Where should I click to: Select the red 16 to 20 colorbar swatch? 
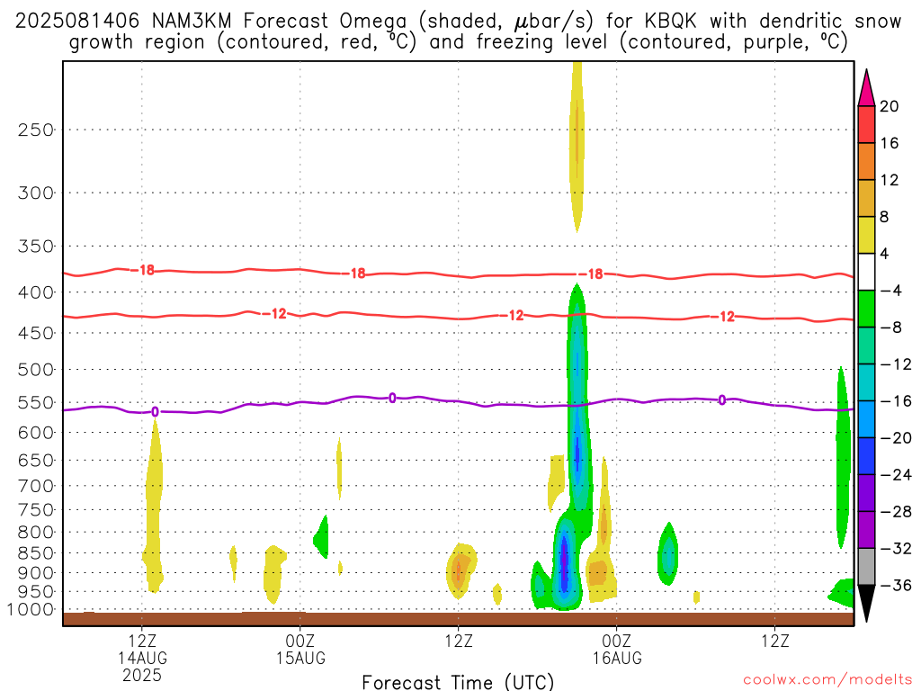tap(866, 124)
